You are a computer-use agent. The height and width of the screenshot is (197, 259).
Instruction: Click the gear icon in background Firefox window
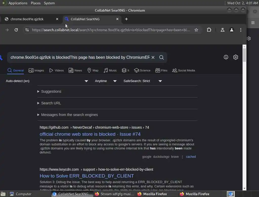pos(249,38)
